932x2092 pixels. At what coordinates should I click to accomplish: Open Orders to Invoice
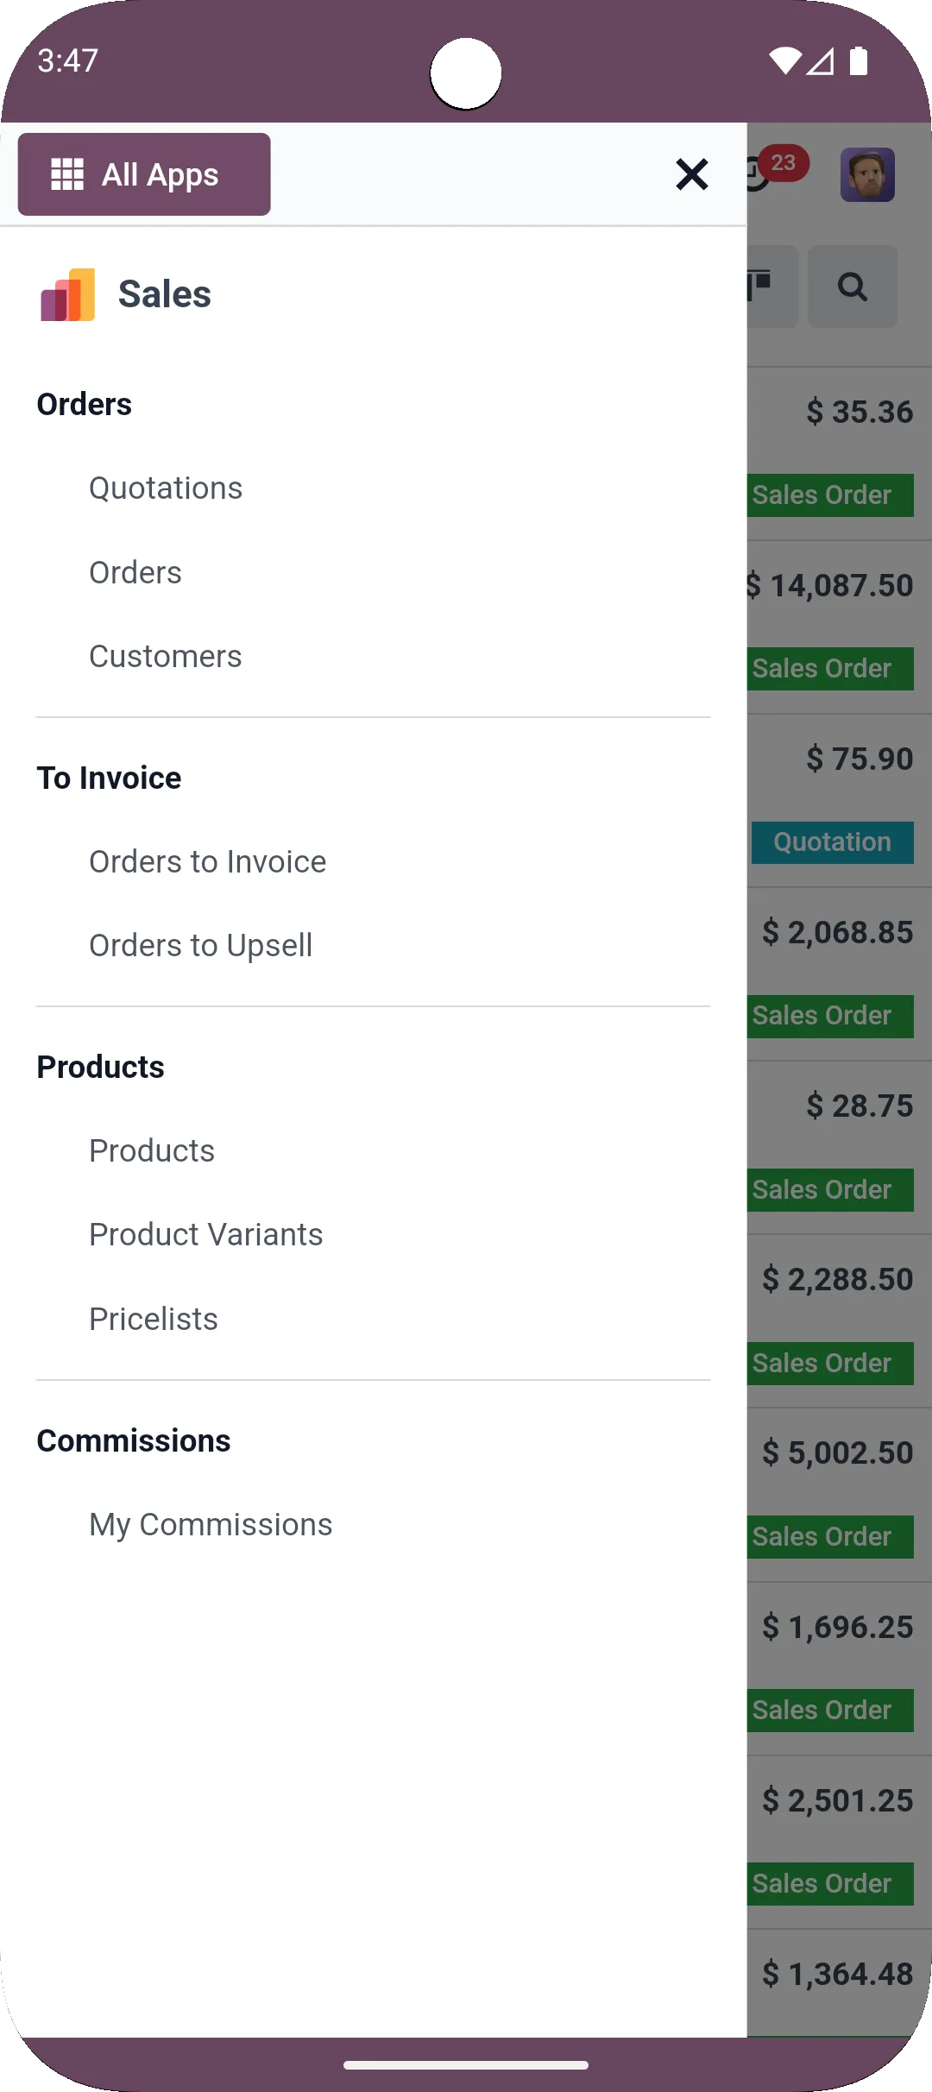[x=207, y=860]
